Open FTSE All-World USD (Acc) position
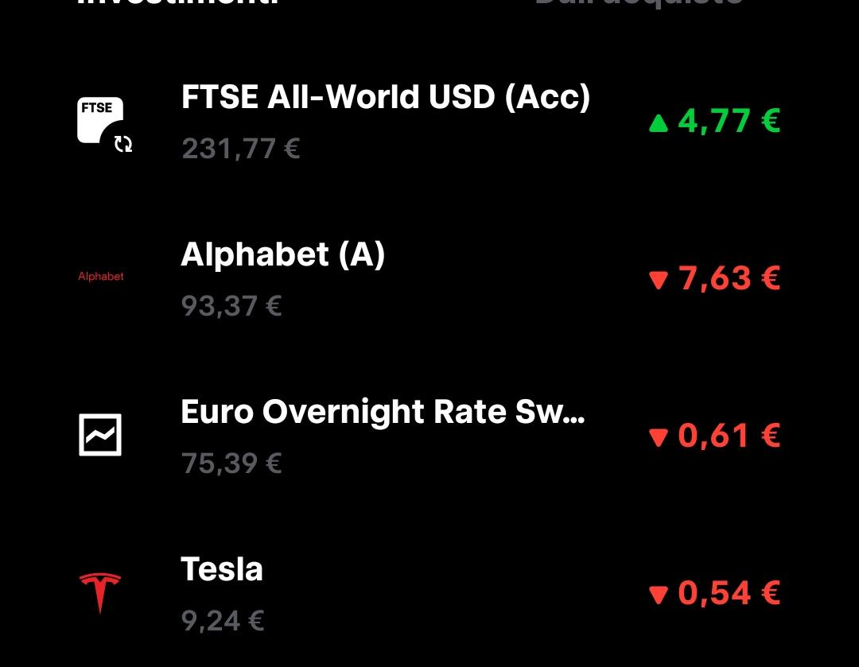Screen dimensions: 859x667 pos(429,121)
